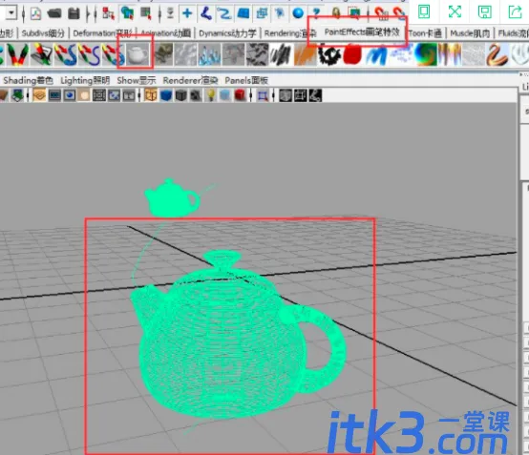
Task: Select the green-orange swirl brush preset
Action: coord(425,54)
